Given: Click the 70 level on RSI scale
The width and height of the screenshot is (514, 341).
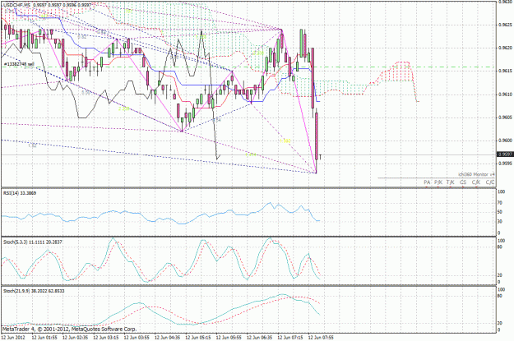Looking at the screenshot, I should point(500,203).
